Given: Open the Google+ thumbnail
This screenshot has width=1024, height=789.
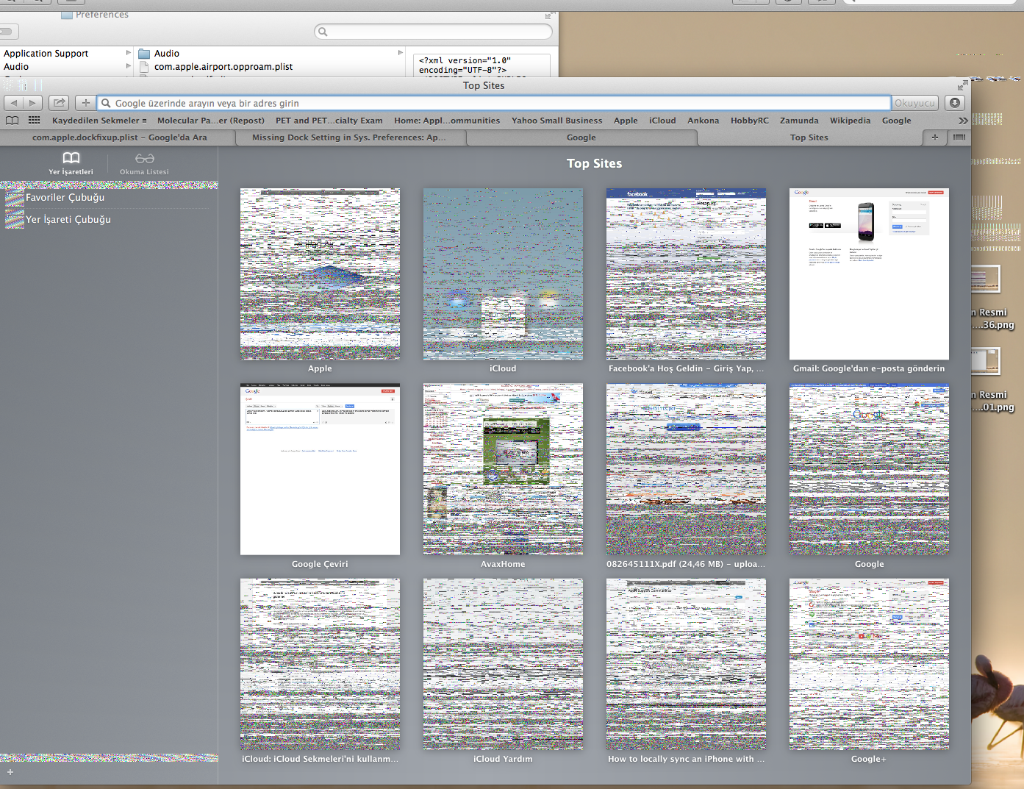Looking at the screenshot, I should 869,664.
